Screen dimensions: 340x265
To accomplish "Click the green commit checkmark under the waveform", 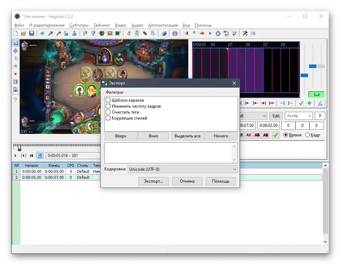I will [x=301, y=103].
